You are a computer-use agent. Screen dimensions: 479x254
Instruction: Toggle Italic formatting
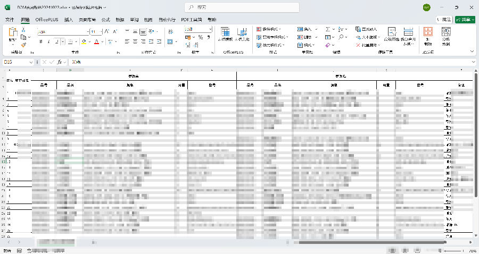tap(48, 41)
